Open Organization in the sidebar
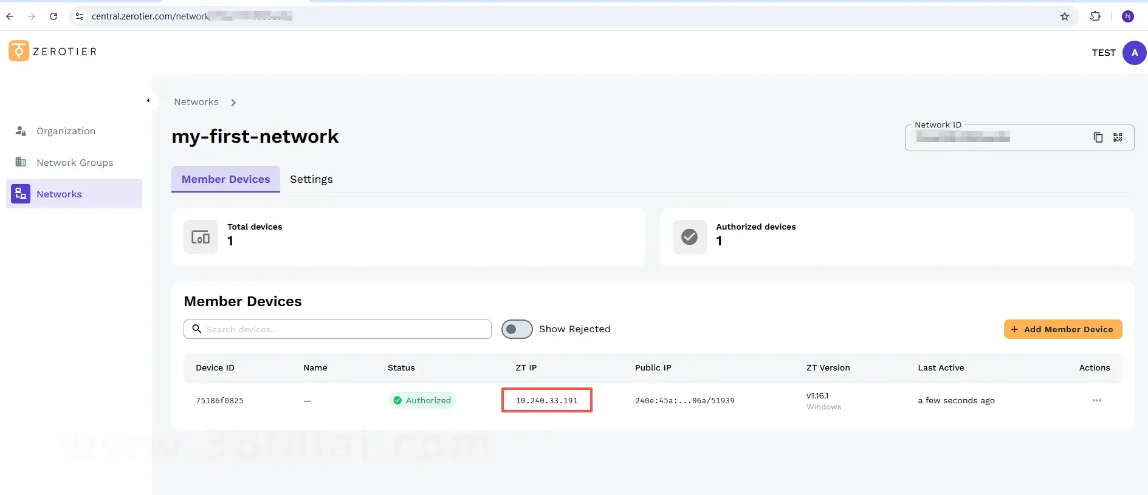 click(x=66, y=131)
